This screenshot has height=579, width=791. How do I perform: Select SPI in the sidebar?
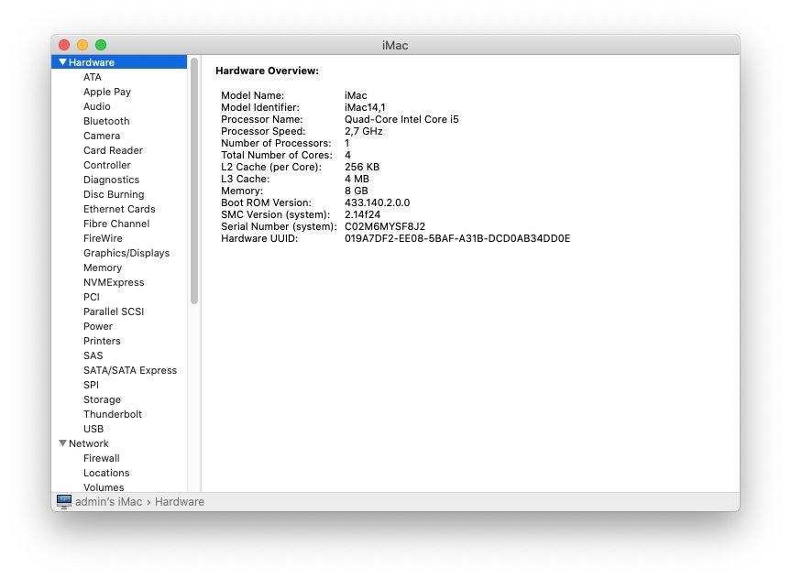pos(91,385)
